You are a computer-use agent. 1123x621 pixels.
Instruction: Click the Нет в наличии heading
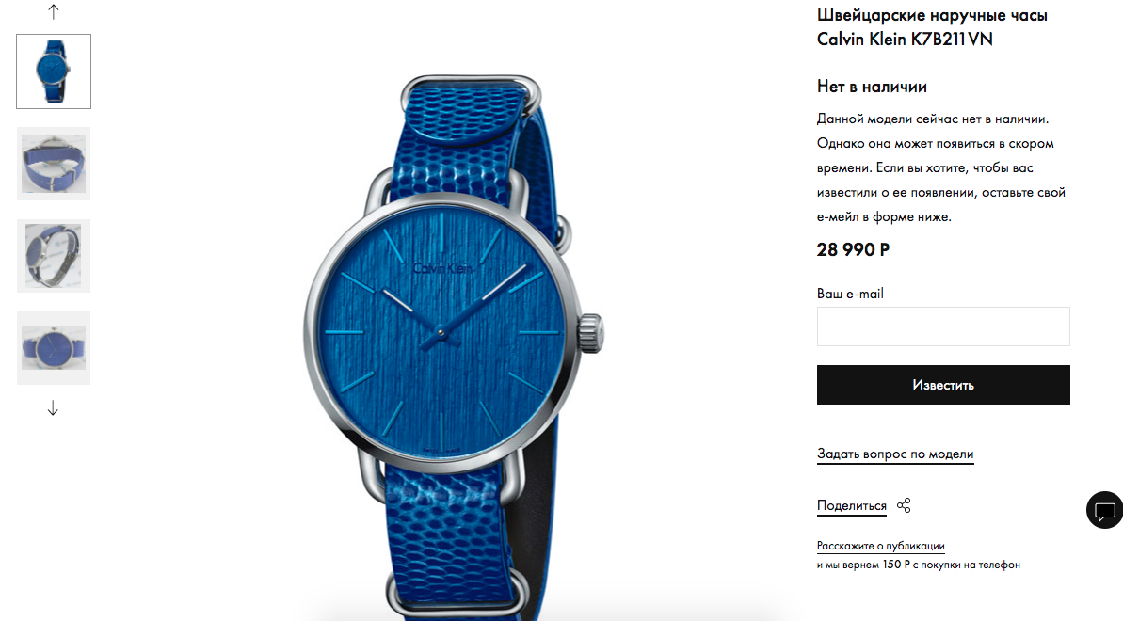(x=872, y=87)
